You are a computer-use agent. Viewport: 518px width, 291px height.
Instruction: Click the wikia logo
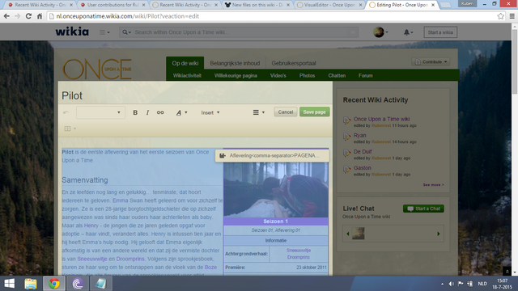pos(72,32)
